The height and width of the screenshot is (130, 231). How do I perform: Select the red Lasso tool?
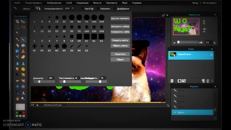point(23,27)
